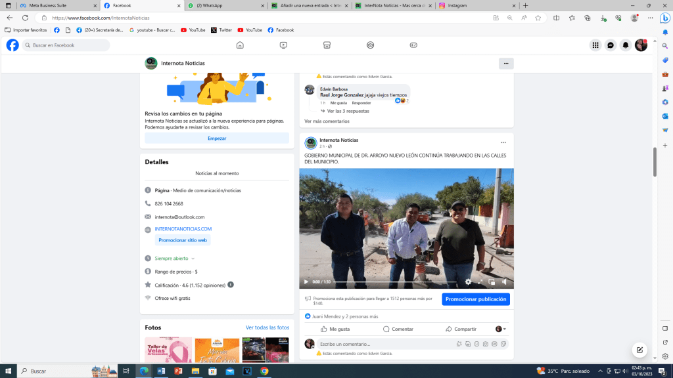673x378 pixels.
Task: Click the Escribe un comentario field
Action: tap(386, 344)
